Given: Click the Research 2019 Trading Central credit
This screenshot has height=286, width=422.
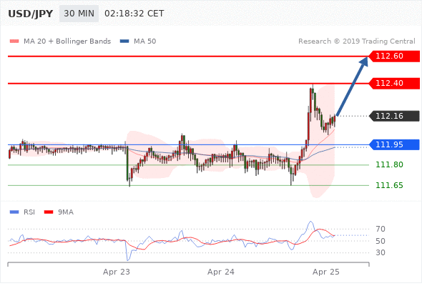Looking at the screenshot, I should tap(357, 41).
